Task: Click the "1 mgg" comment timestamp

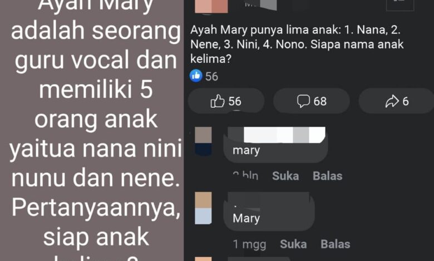Action: [x=249, y=244]
